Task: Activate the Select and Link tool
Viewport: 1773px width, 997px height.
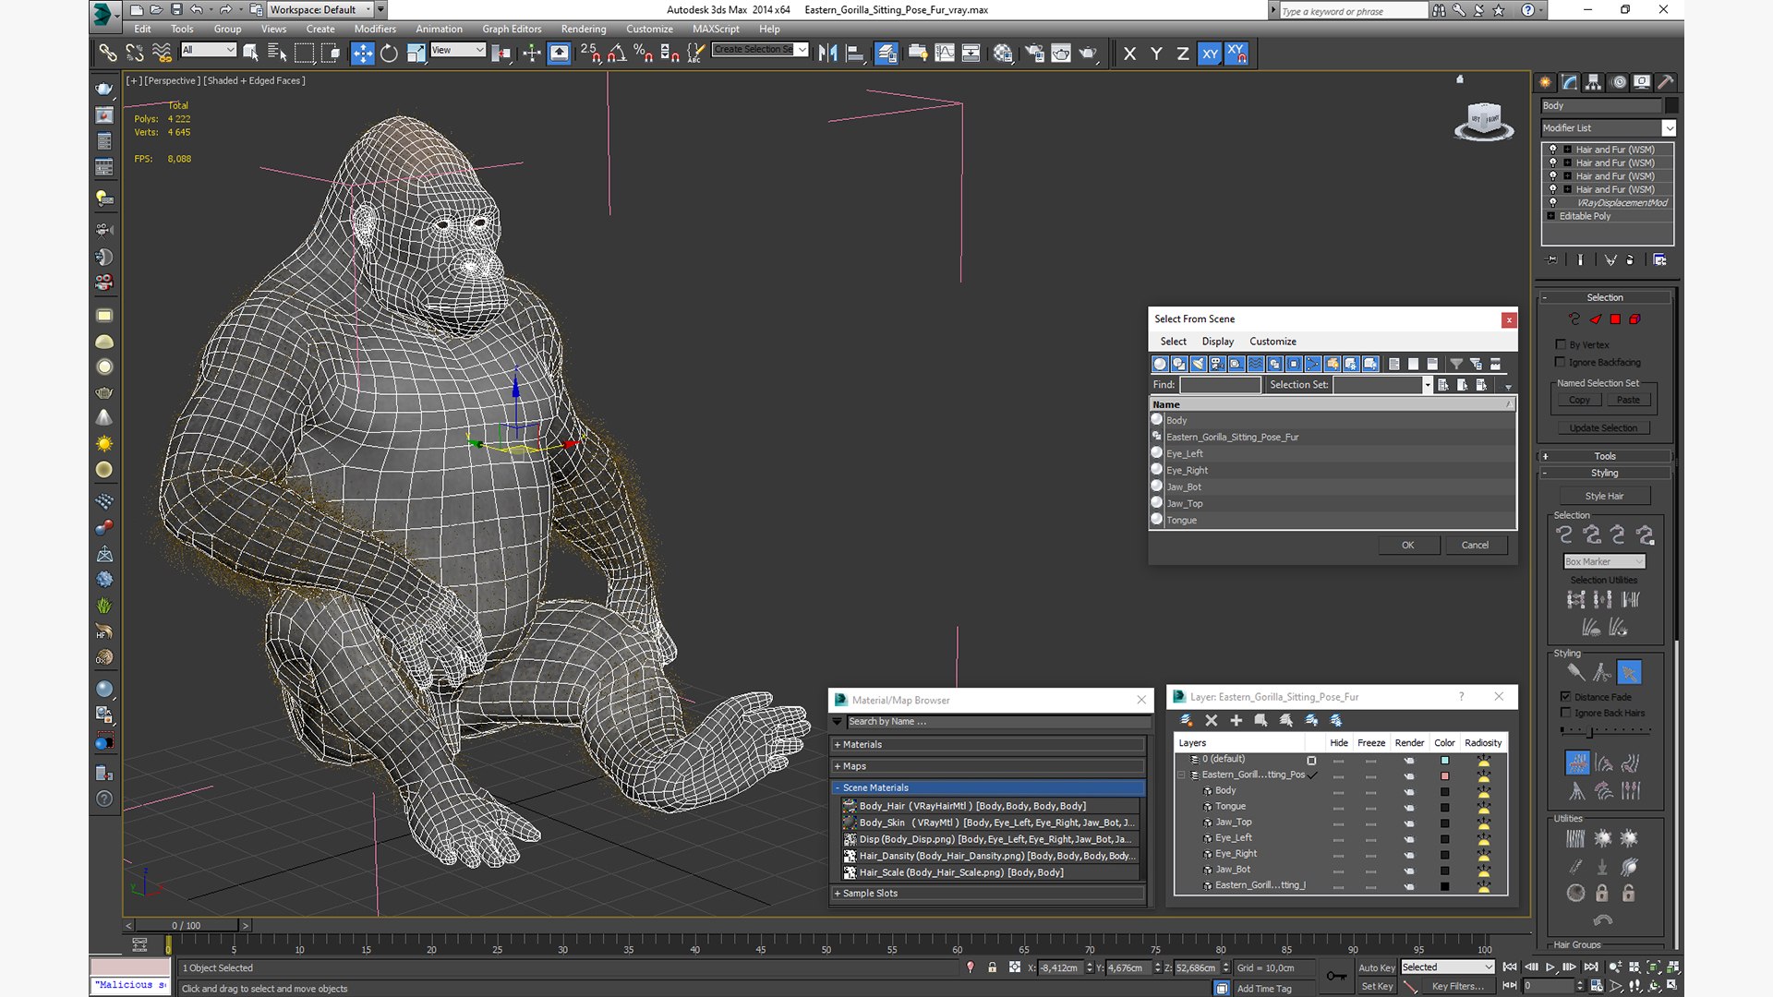Action: [x=107, y=54]
